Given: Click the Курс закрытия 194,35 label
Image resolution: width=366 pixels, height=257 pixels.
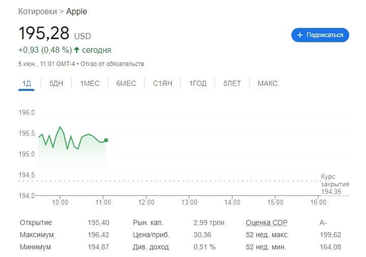Looking at the screenshot, I should tap(335, 184).
